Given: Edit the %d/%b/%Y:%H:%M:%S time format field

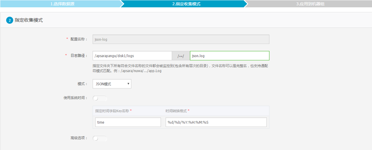Looking at the screenshot, I should (216, 122).
